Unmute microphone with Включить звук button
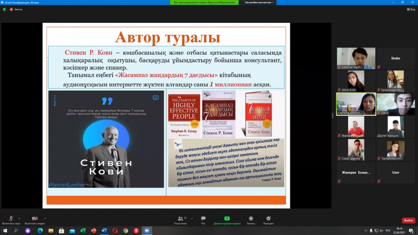Image resolution: width=418 pixels, height=235 pixels. coord(11,220)
